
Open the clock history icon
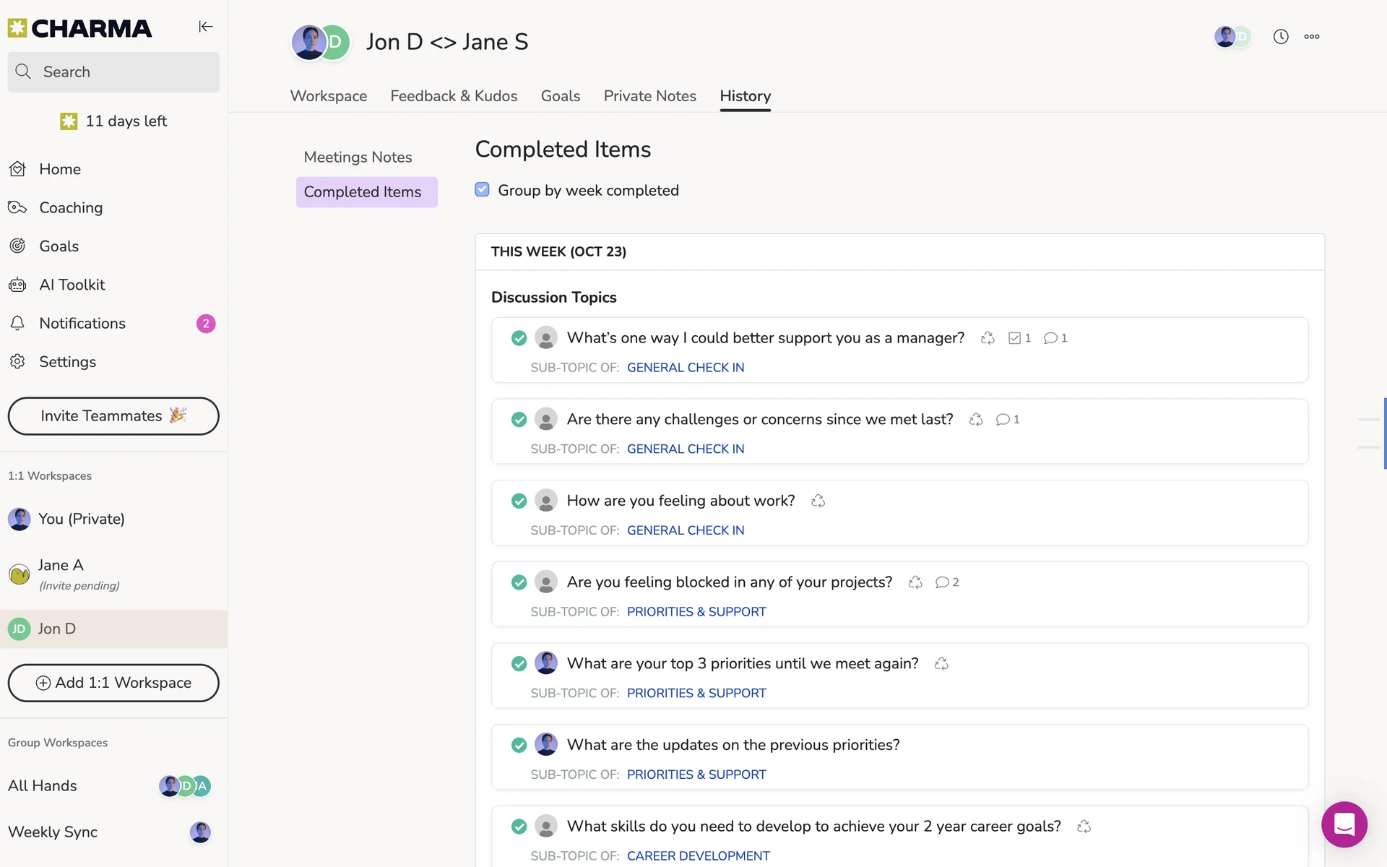1281,37
